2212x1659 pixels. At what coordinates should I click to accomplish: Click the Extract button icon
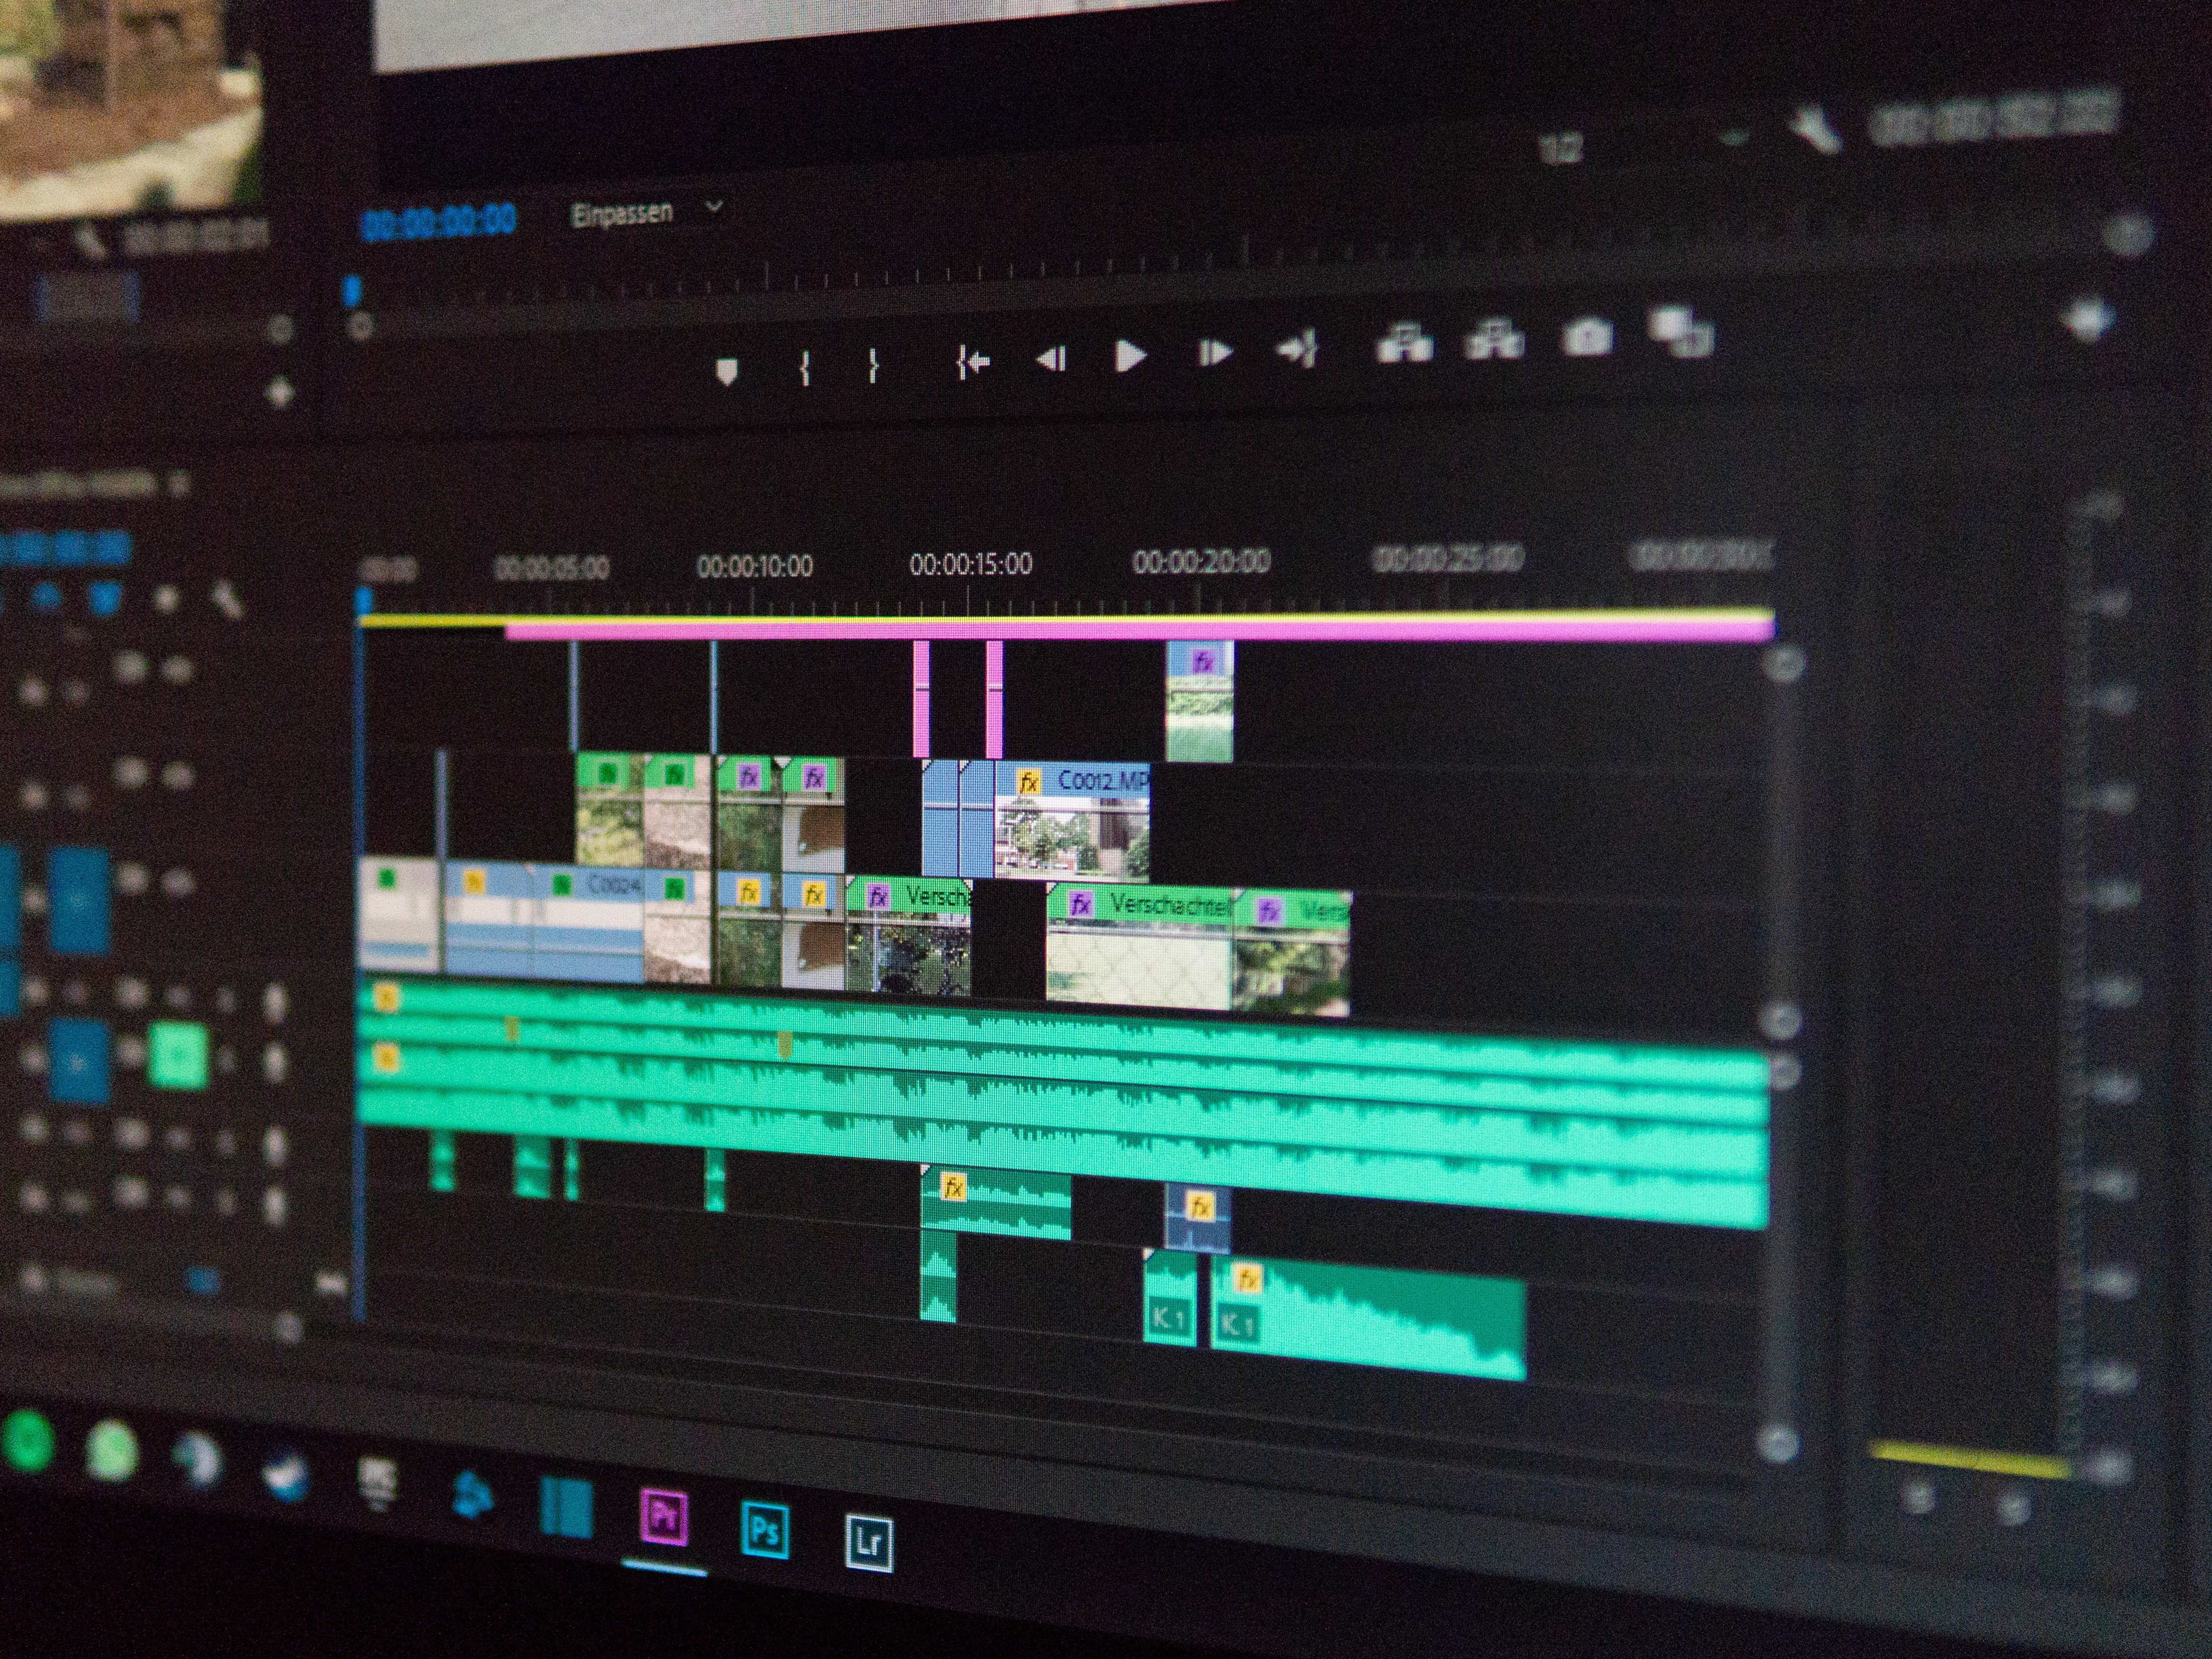[1494, 339]
